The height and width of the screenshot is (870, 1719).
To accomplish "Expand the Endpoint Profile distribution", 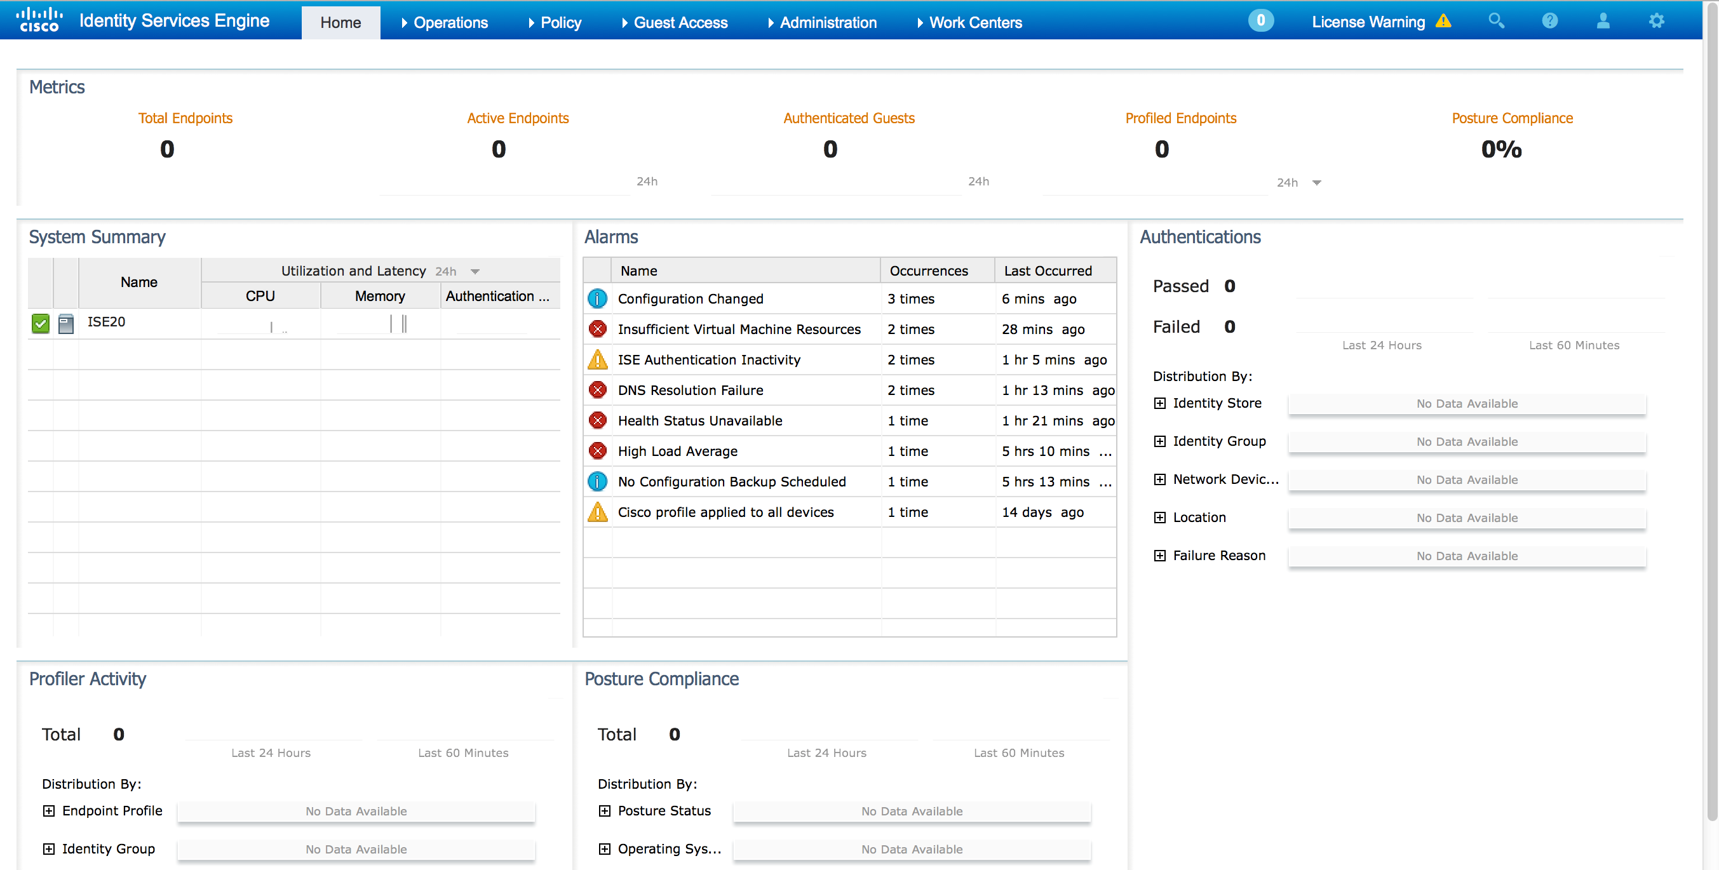I will (49, 810).
